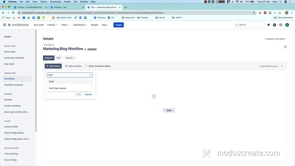Click the Google Drive bookmark icon
This screenshot has height=166, width=295.
point(29,18)
